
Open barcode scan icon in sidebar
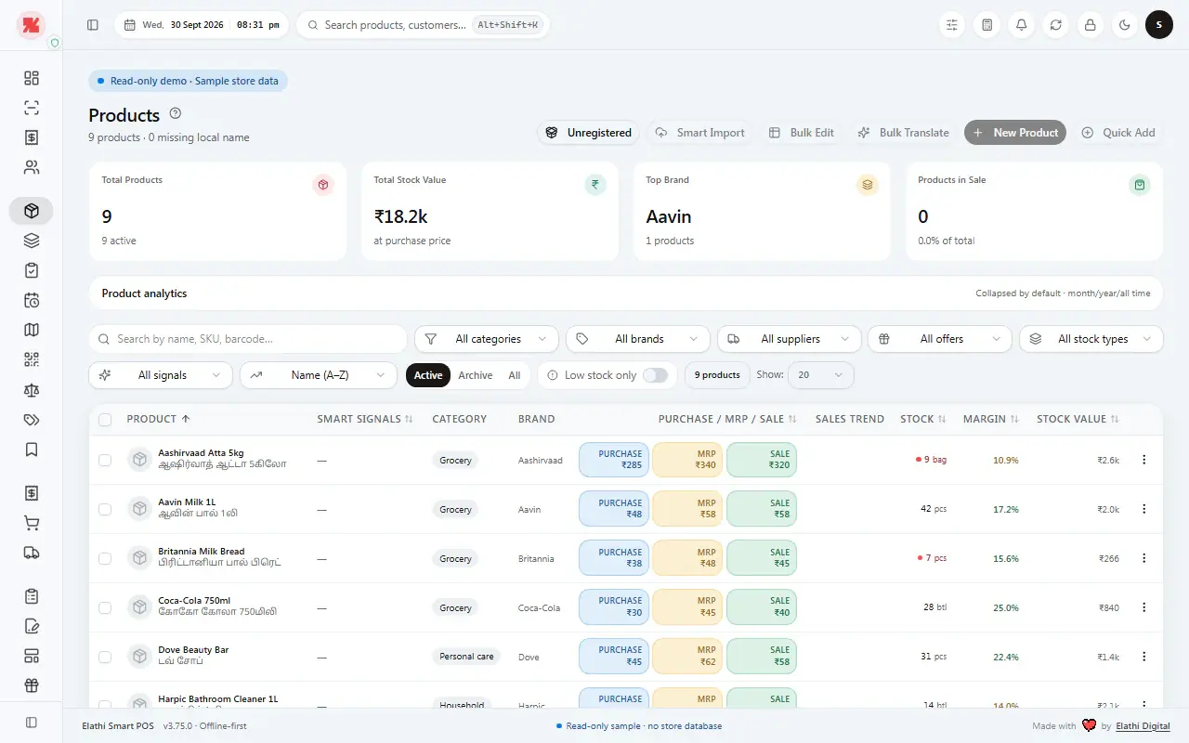pos(32,108)
